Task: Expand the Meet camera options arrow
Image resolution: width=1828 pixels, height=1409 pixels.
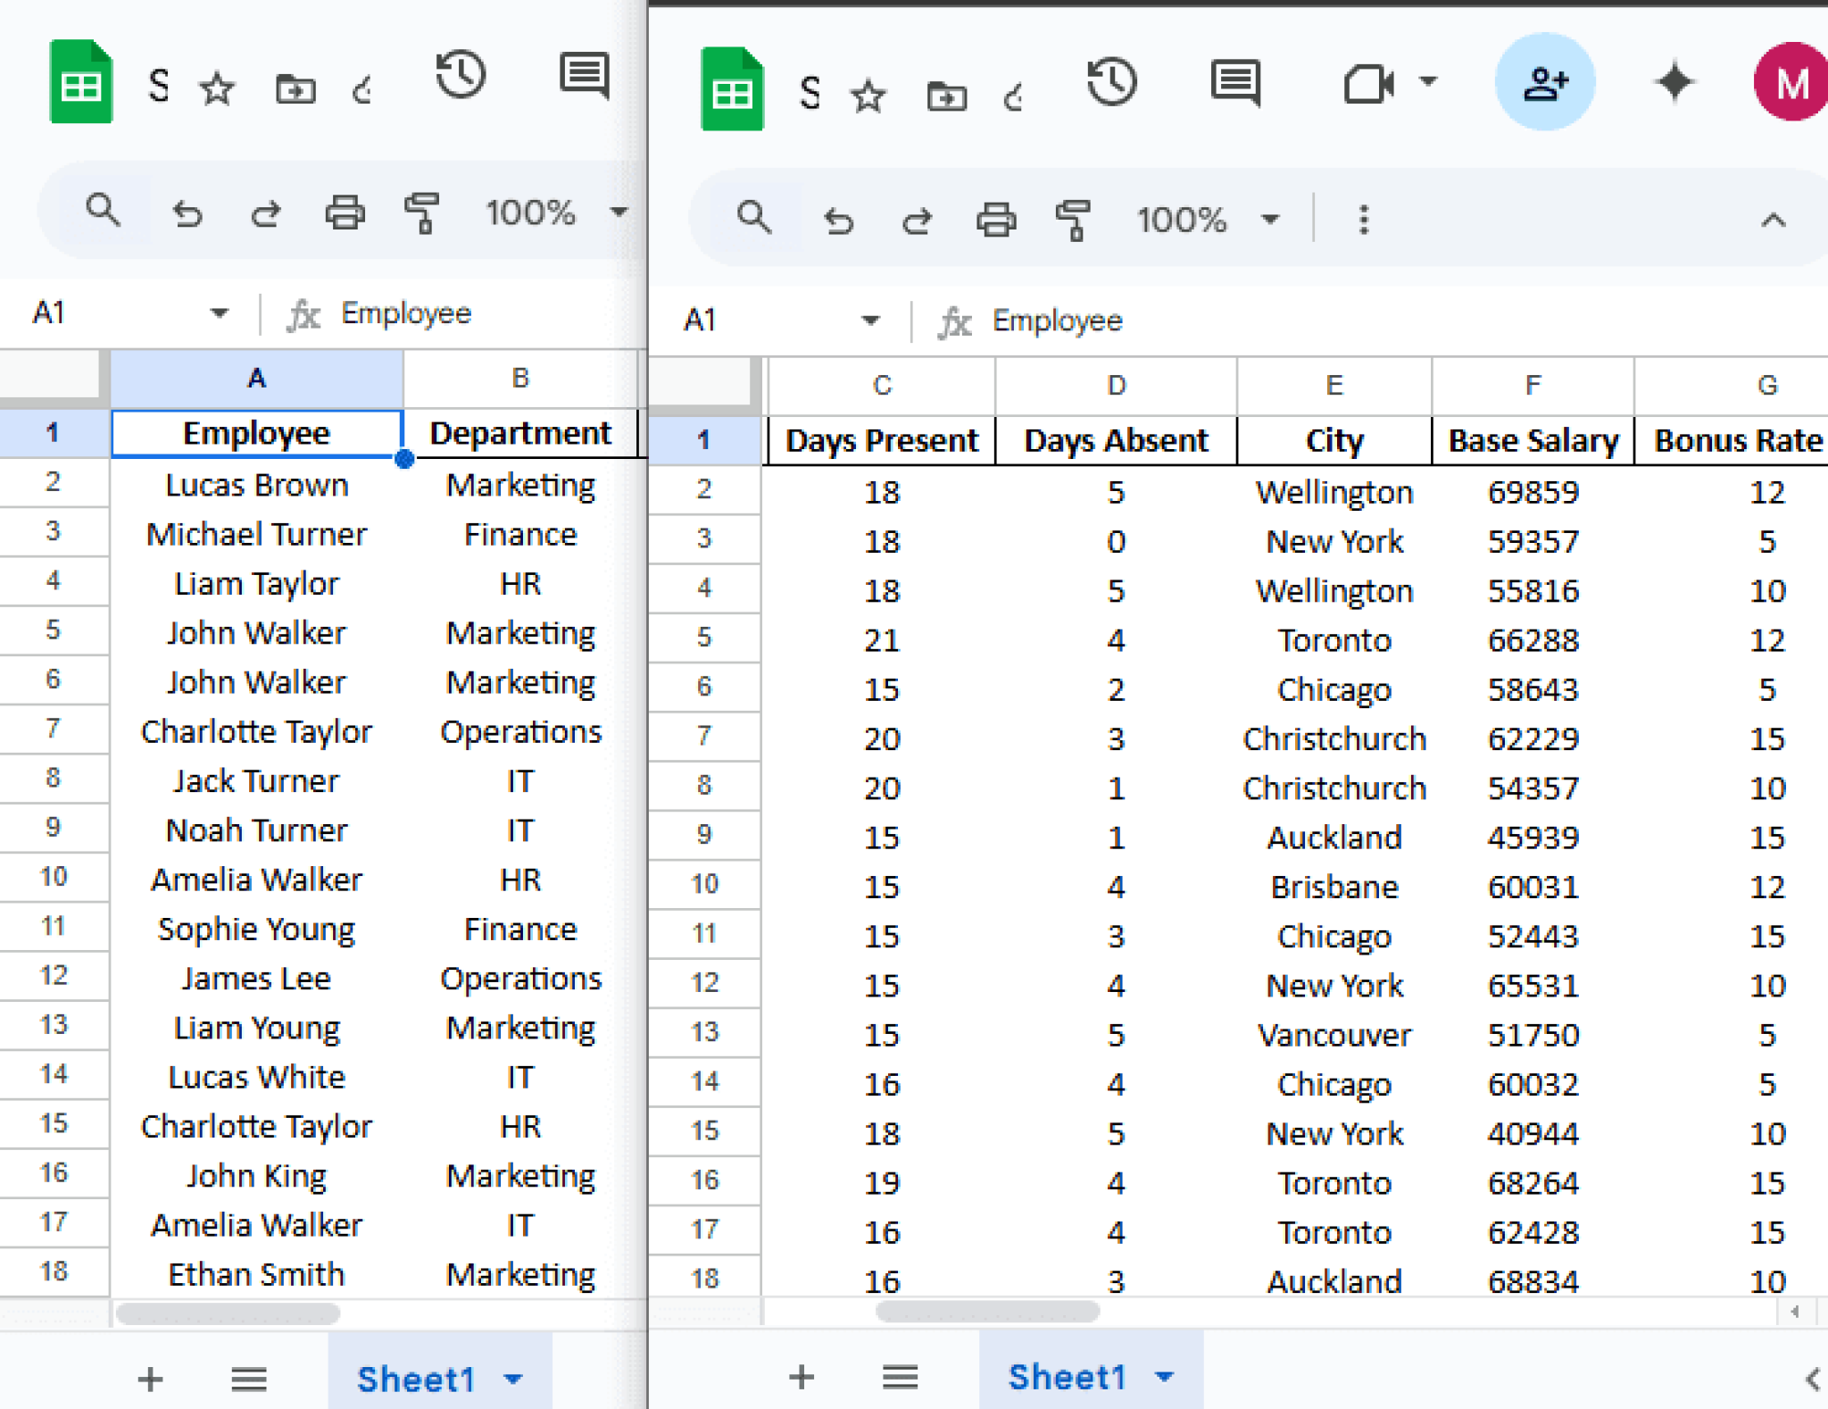Action: (x=1428, y=80)
